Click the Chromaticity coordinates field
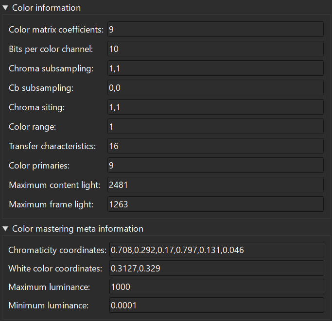The height and width of the screenshot is (321, 332). 216,250
